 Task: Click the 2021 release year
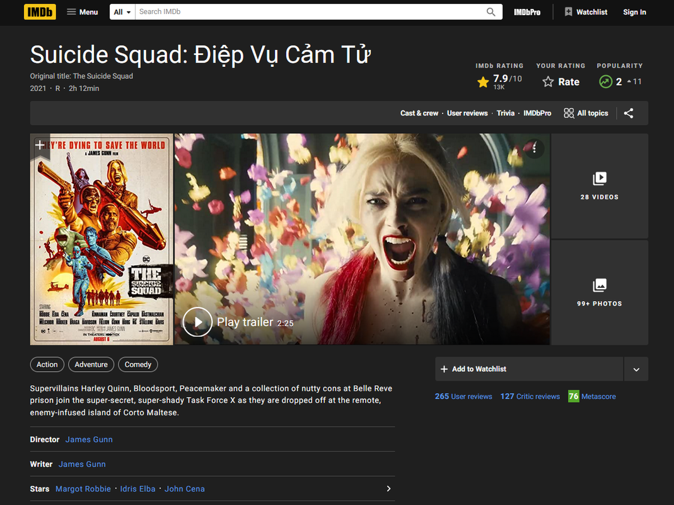coord(38,88)
